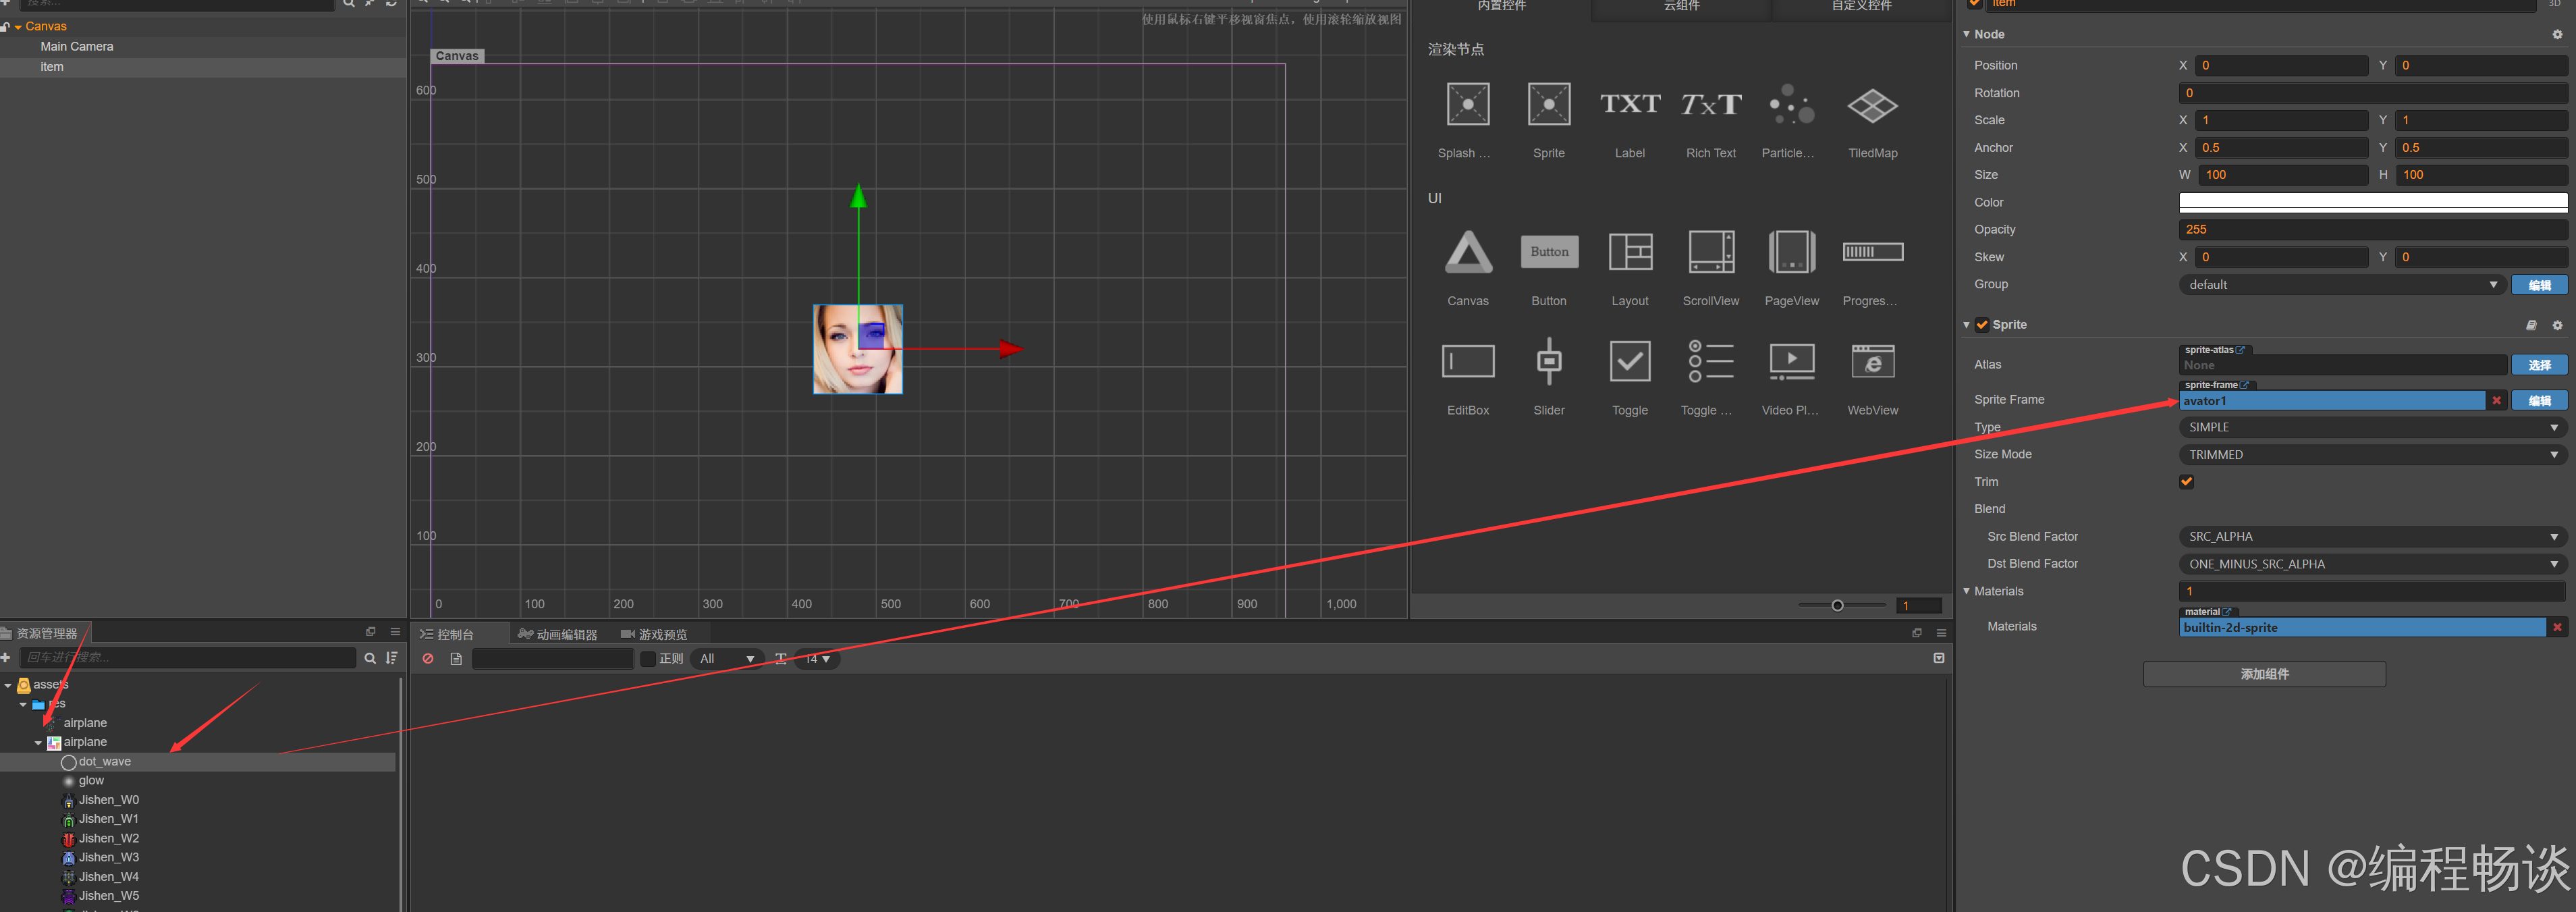Select the dot_wave asset in tree

pos(104,762)
